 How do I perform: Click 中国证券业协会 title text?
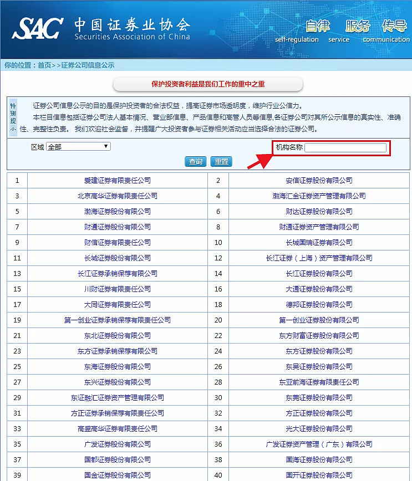[133, 24]
